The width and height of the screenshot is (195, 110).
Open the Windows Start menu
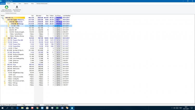tap(2, 108)
